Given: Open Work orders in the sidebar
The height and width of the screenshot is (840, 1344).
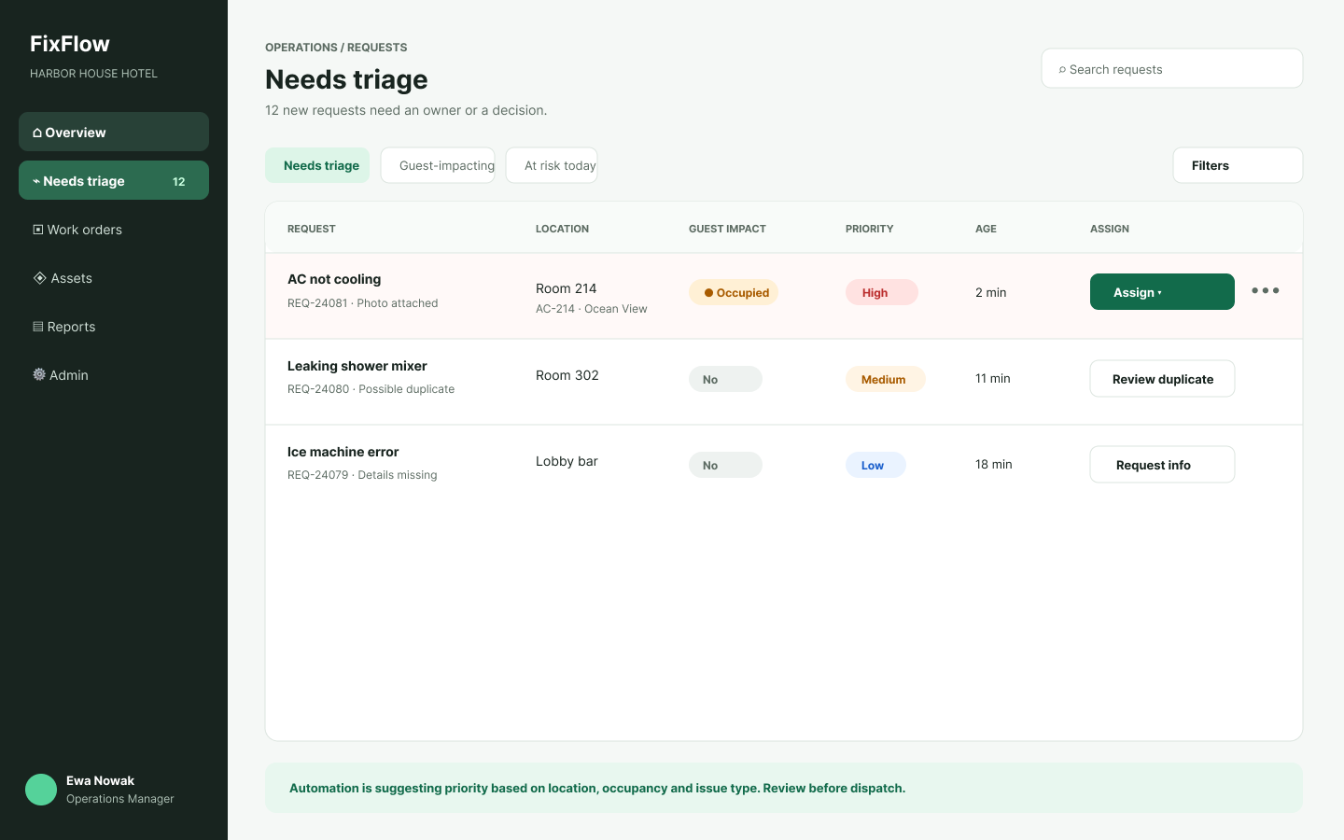Looking at the screenshot, I should (114, 229).
